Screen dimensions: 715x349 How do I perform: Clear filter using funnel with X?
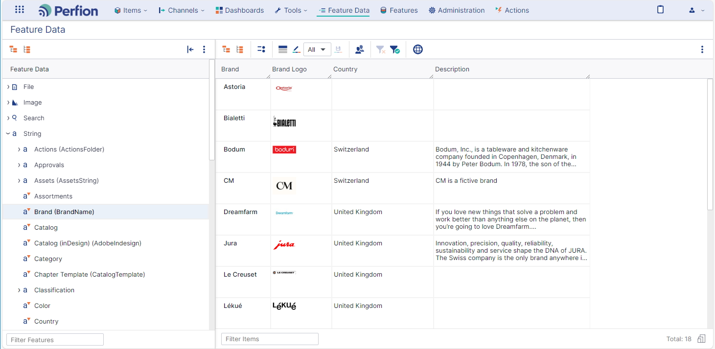click(381, 49)
